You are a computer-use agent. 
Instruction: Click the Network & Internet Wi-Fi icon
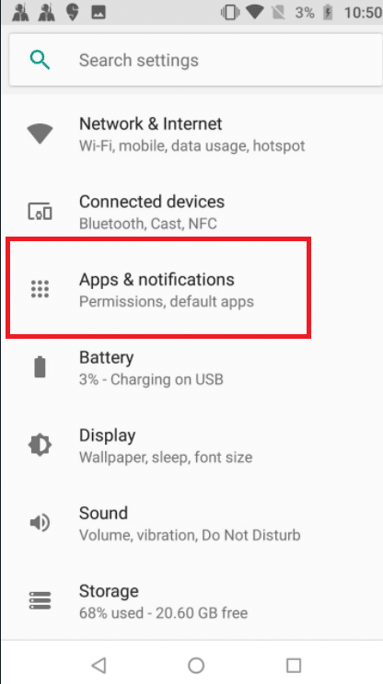[40, 133]
